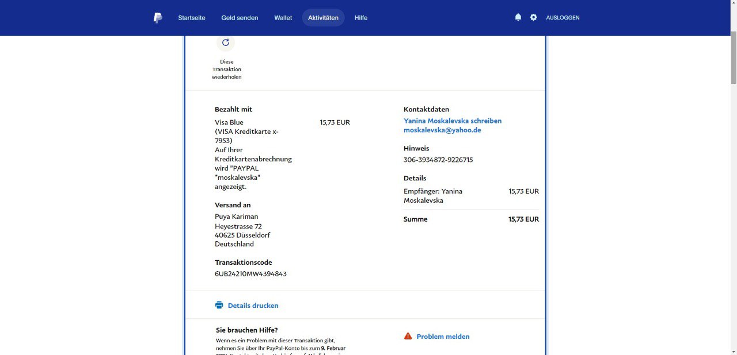Click the PayPal logo in header
The image size is (737, 355).
tap(158, 18)
